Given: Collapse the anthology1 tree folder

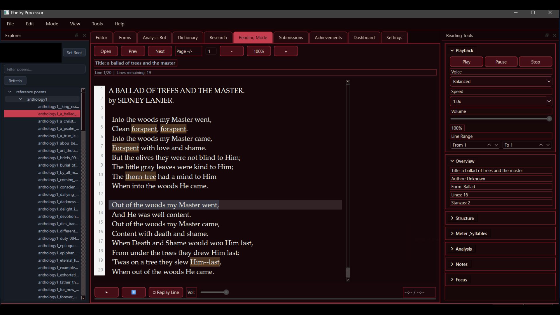Looking at the screenshot, I should (21, 99).
